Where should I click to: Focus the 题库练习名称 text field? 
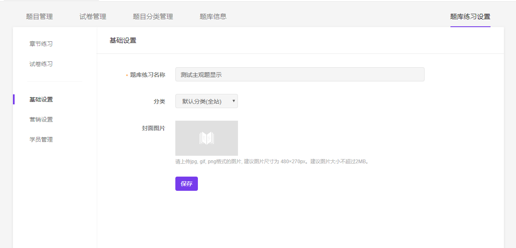click(299, 75)
